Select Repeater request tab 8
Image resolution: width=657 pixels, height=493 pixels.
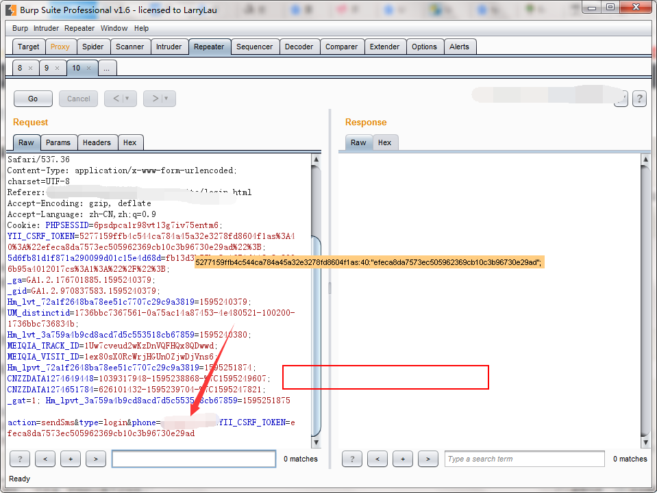coord(20,68)
